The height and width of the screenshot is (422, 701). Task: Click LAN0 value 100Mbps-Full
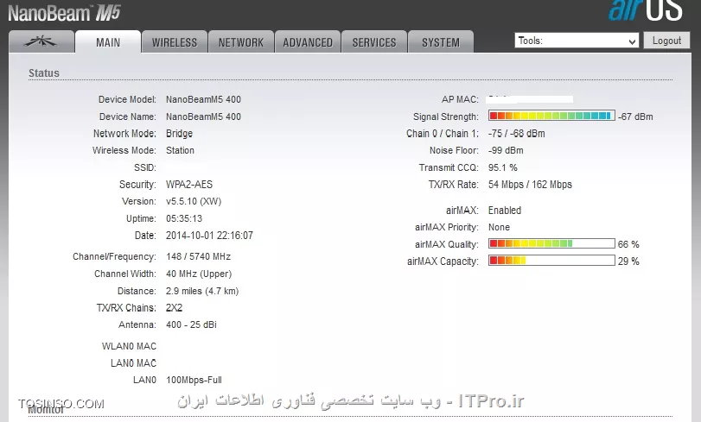(194, 380)
